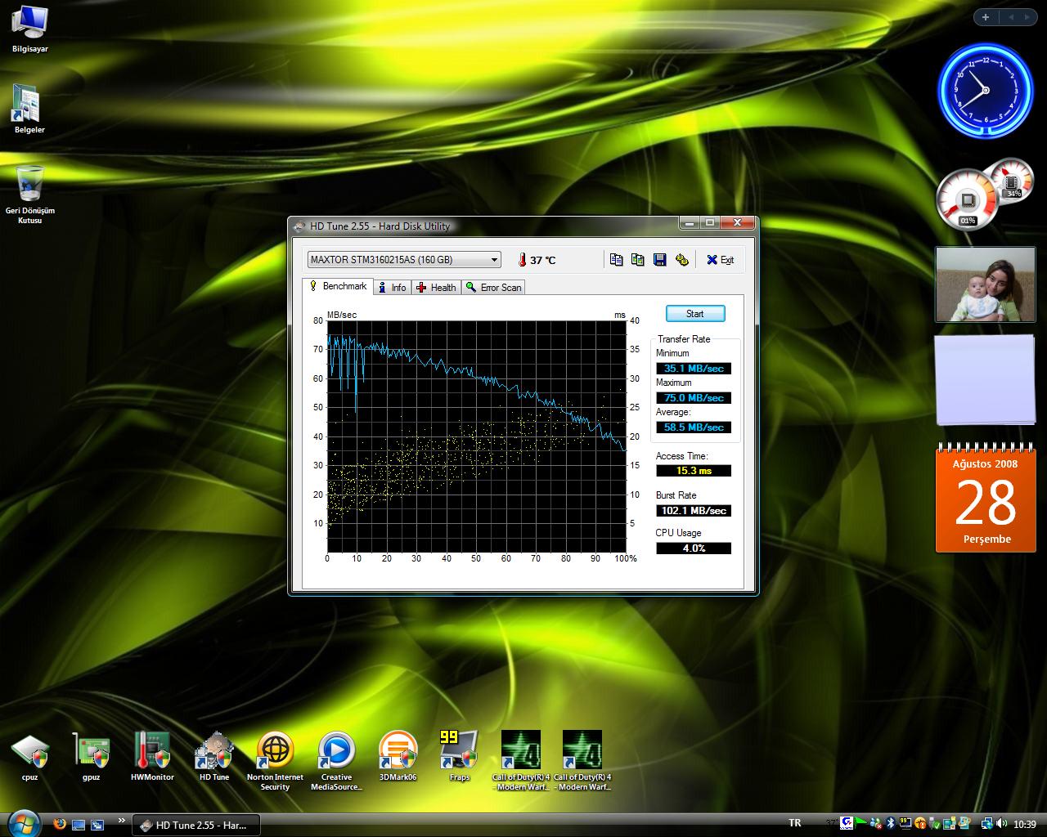This screenshot has width=1047, height=837.
Task: Click the slideshow photo gadget
Action: [985, 284]
